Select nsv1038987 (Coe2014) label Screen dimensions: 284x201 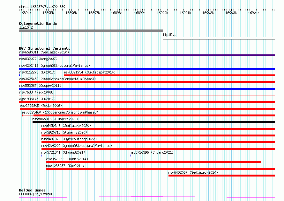[x=65, y=166]
